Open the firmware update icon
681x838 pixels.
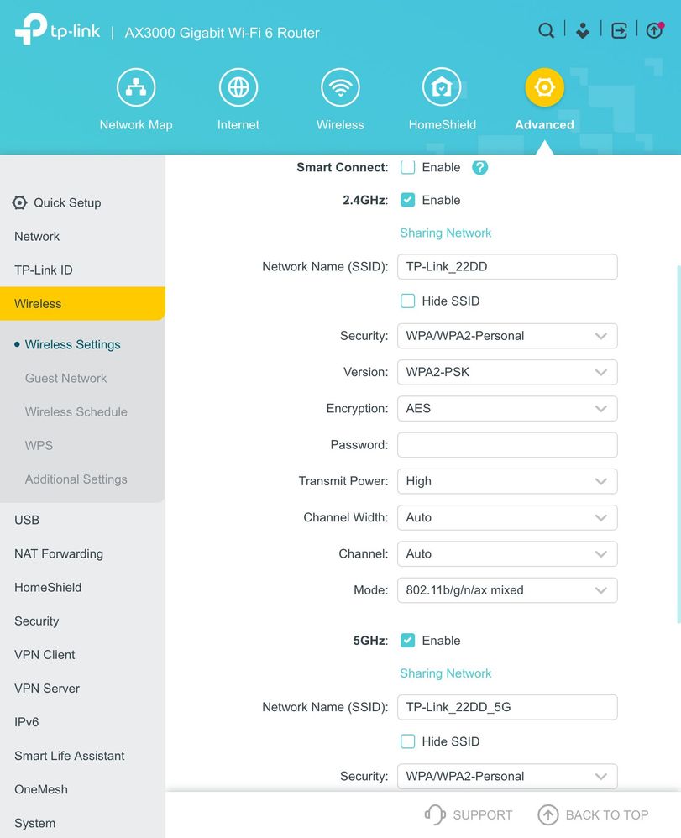[655, 30]
